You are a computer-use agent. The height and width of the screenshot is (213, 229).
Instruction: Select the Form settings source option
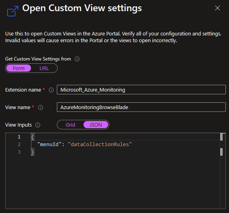[x=19, y=68]
